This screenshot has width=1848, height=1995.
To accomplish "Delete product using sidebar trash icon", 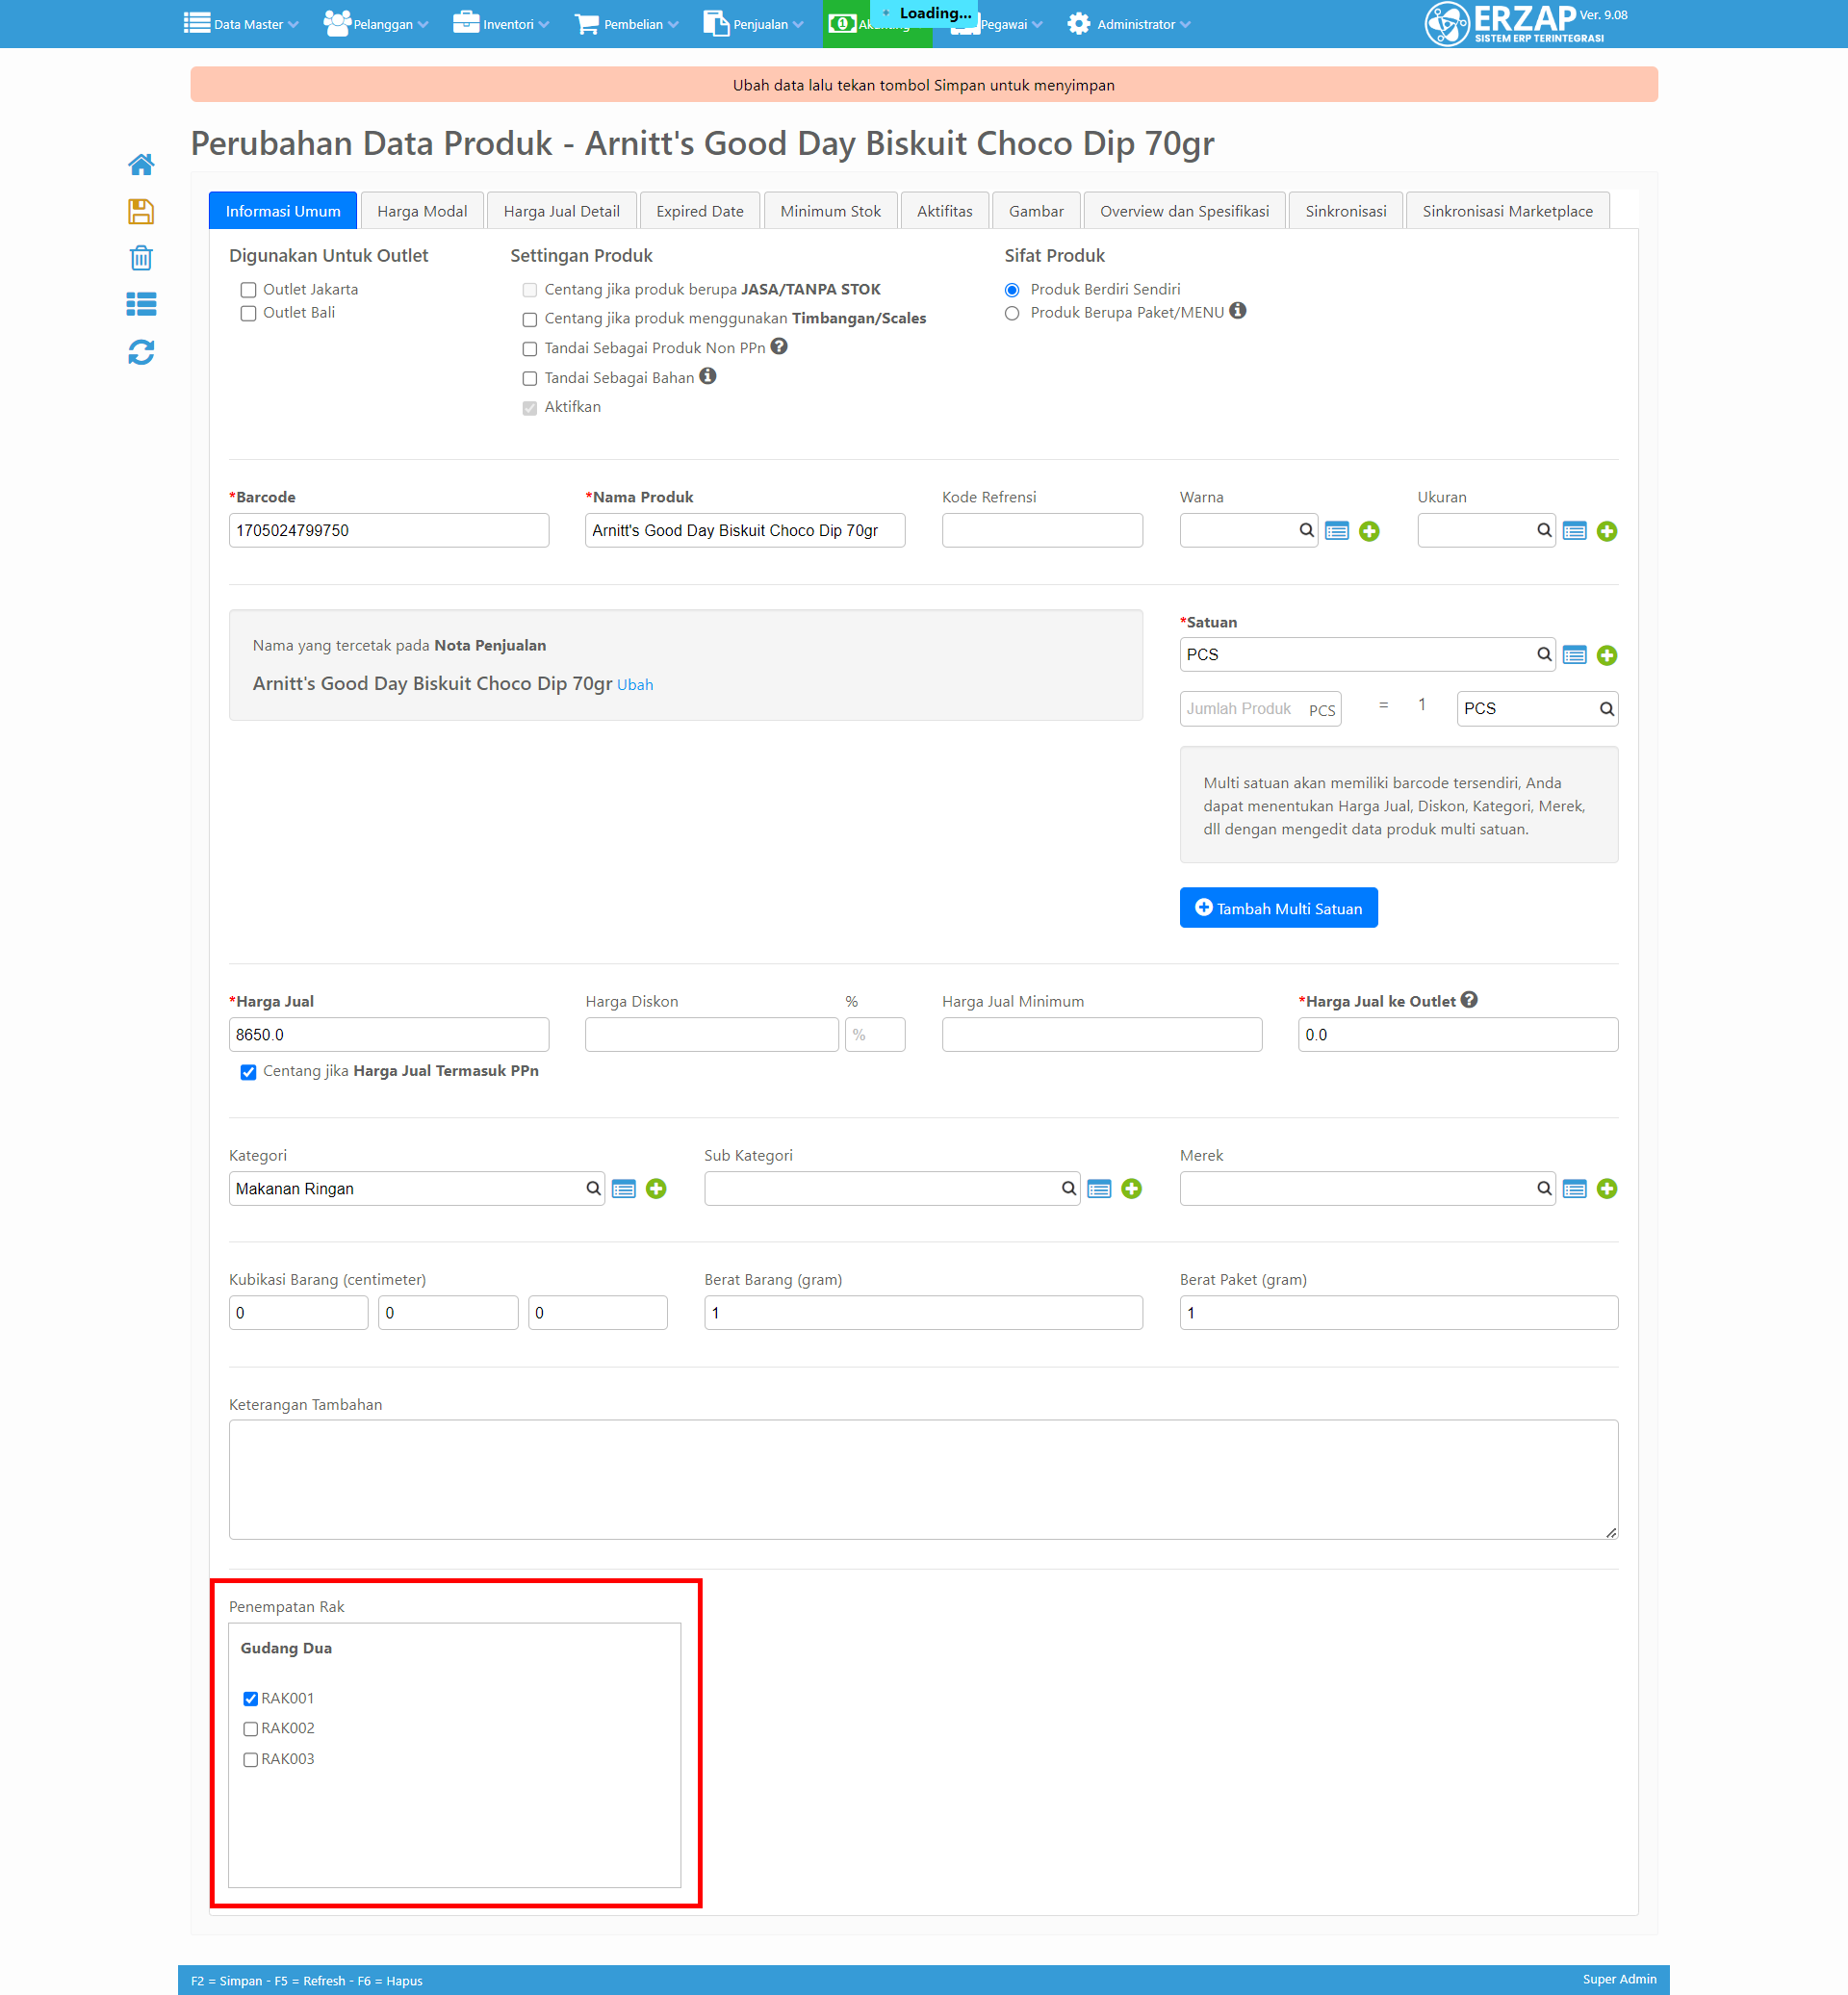I will [x=141, y=258].
